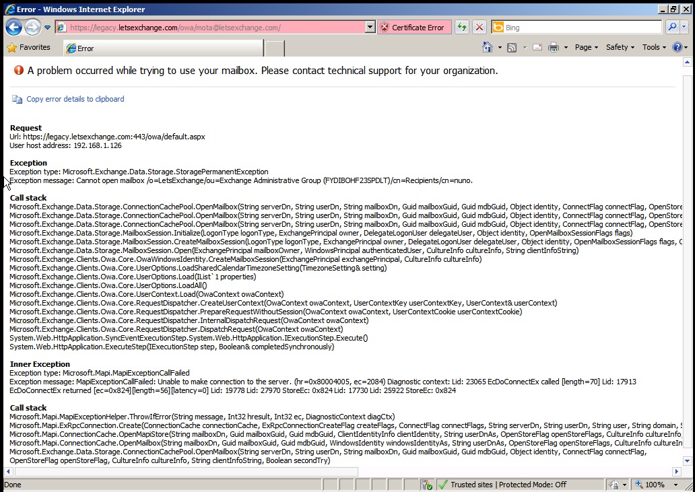Click the 'Inner Exception' heading
The image size is (695, 492).
(40, 364)
